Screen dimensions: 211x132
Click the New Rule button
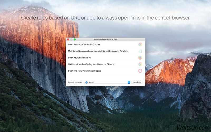(x=137, y=82)
